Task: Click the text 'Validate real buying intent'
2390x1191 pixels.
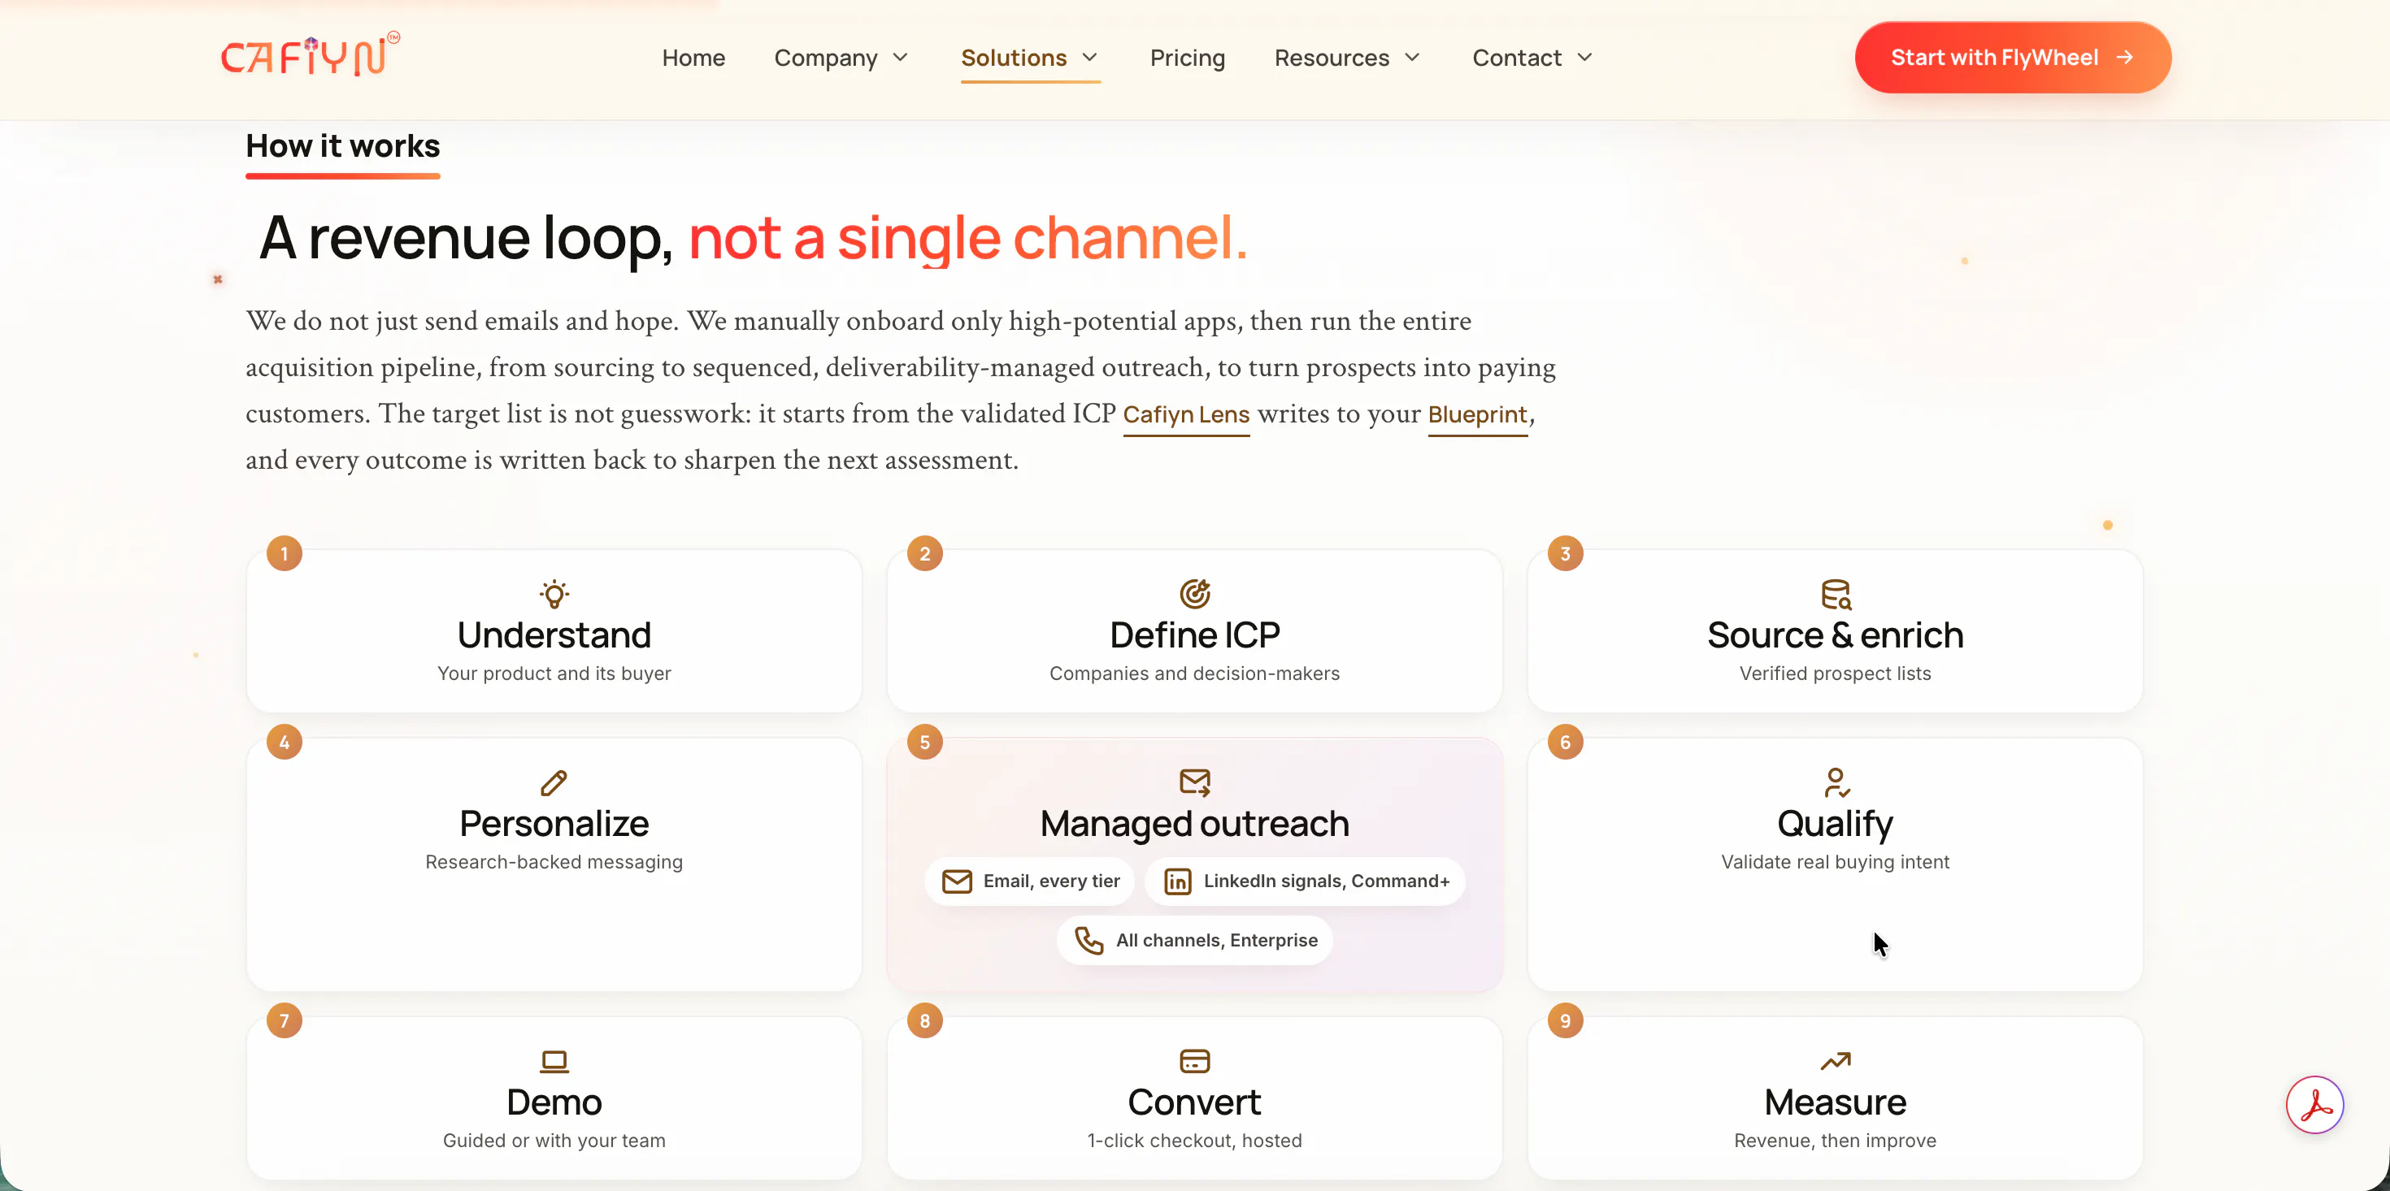Action: pos(1836,862)
